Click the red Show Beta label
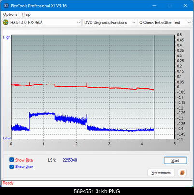This screenshot has height=195, width=194. click(24, 160)
